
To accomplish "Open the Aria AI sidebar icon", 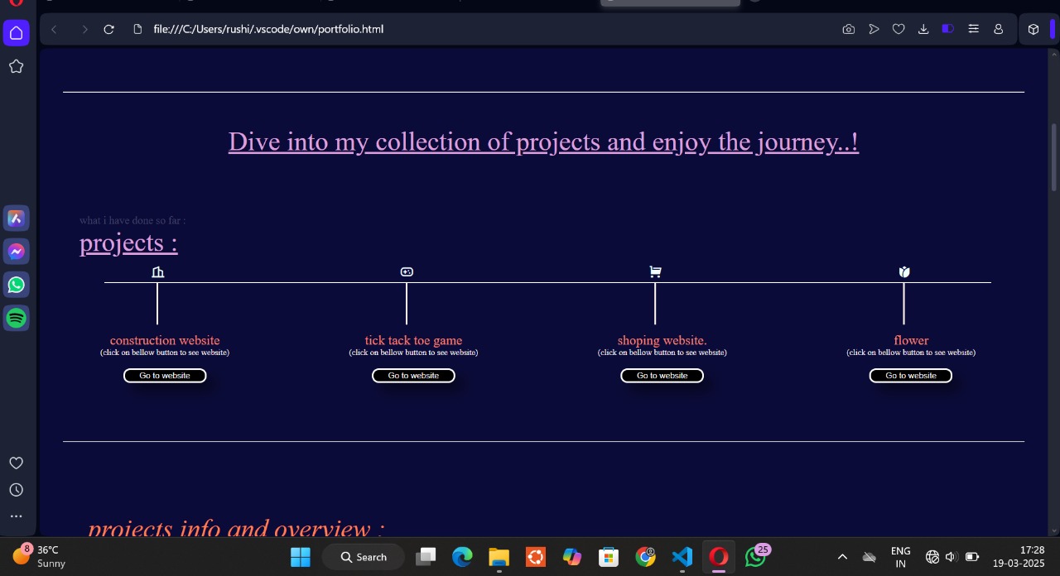I will coord(16,218).
